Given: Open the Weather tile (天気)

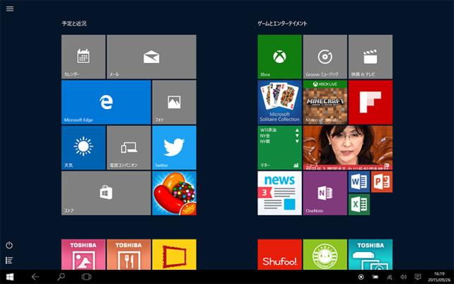Looking at the screenshot, I should (x=83, y=147).
